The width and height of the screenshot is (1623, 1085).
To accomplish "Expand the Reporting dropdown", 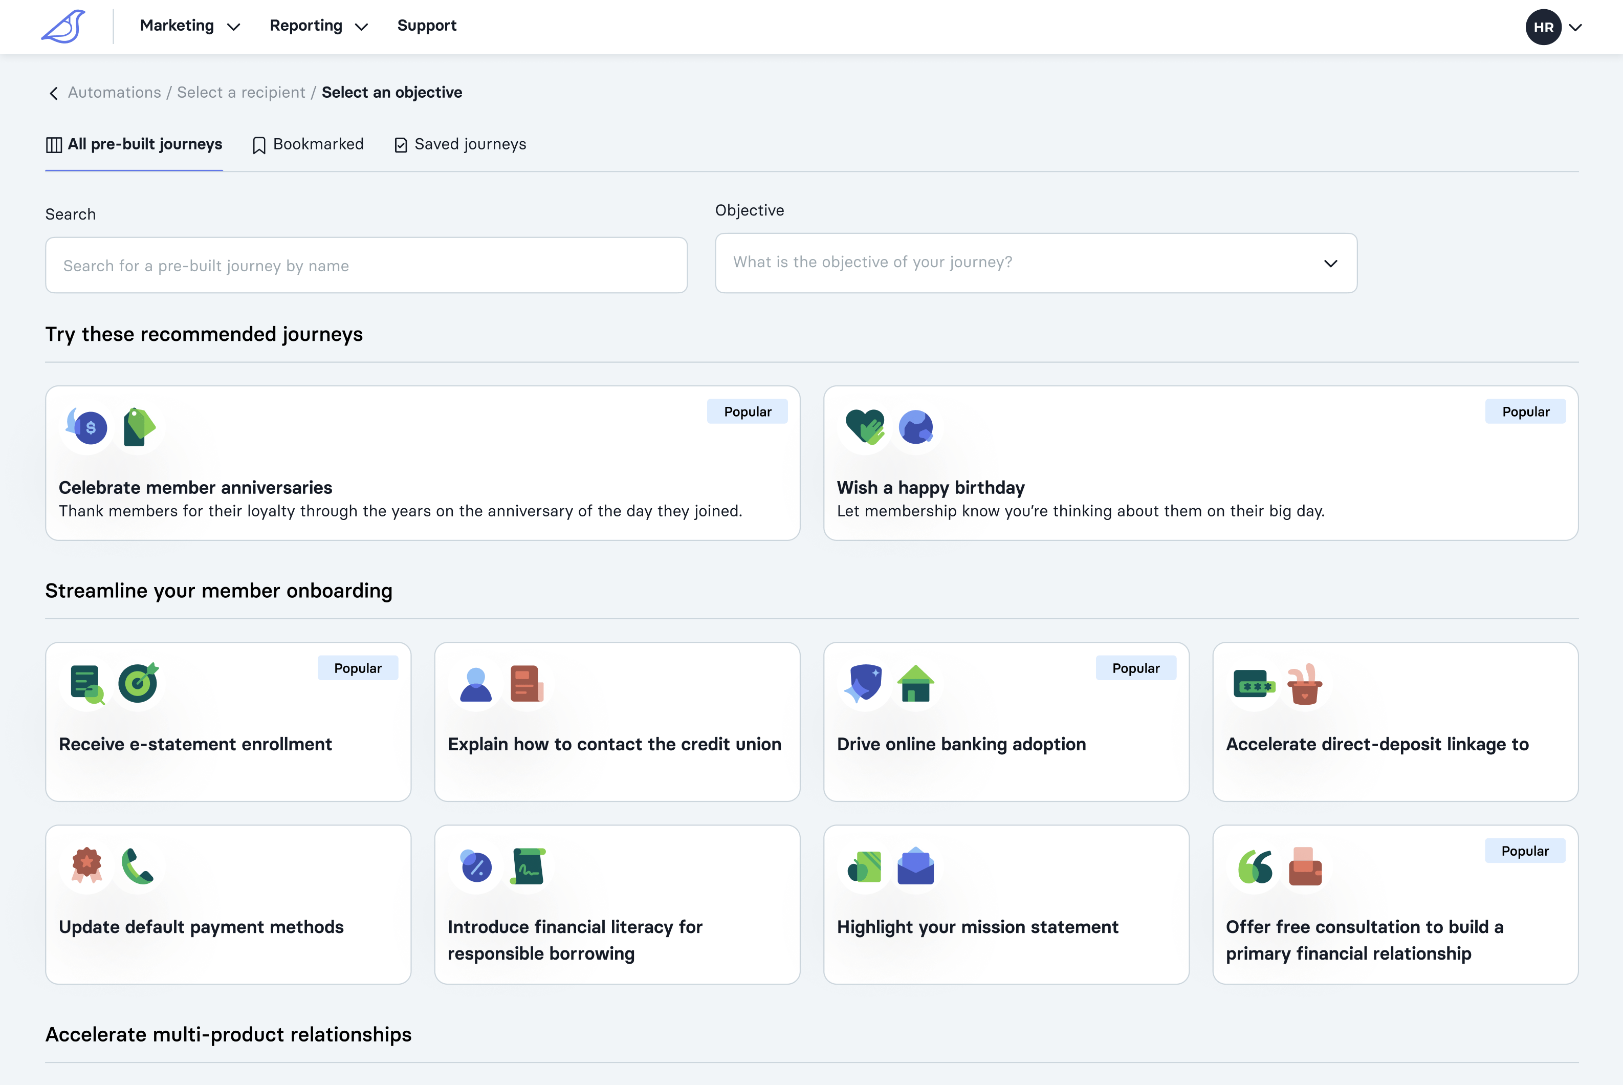I will 318,26.
